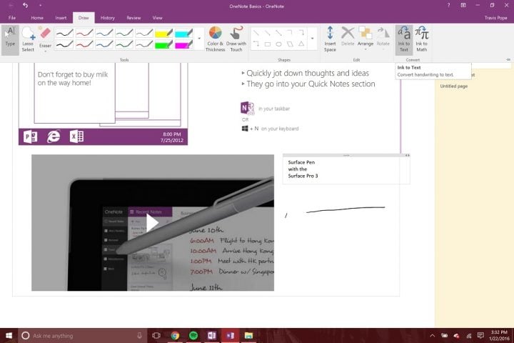The width and height of the screenshot is (514, 343).
Task: Click the Cortana microphone icon
Action: pos(139,335)
